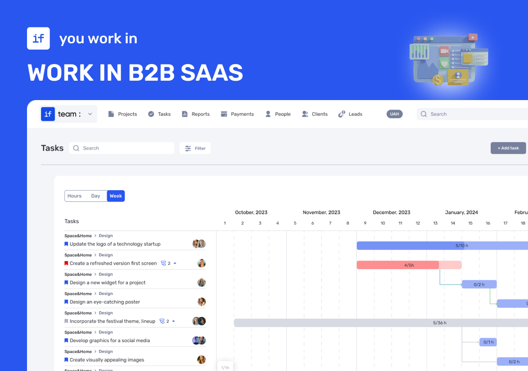Click the '+ Add task' button
528x371 pixels.
click(x=508, y=148)
